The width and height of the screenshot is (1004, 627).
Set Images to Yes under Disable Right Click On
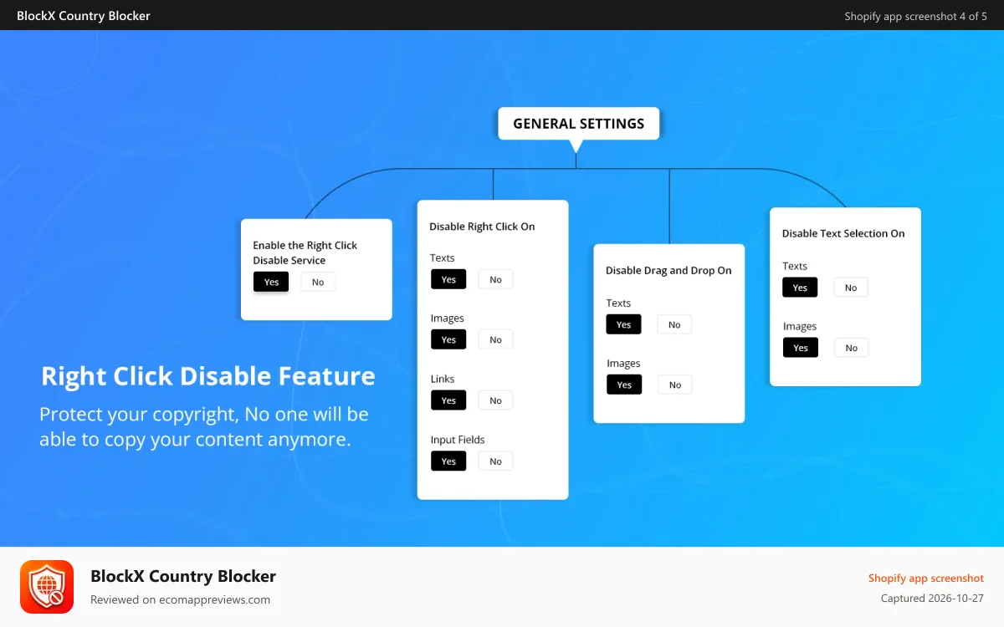pos(448,339)
